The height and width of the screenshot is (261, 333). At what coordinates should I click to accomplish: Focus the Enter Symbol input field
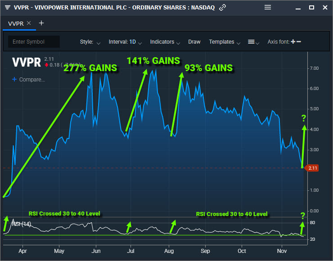(34, 42)
